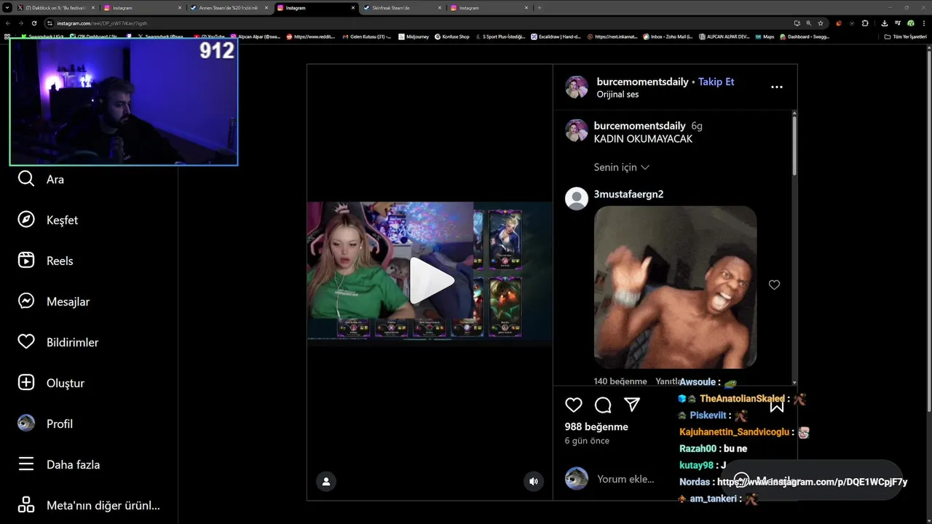Viewport: 932px width, 524px height.
Task: Like the post with heart icon
Action: tap(574, 405)
